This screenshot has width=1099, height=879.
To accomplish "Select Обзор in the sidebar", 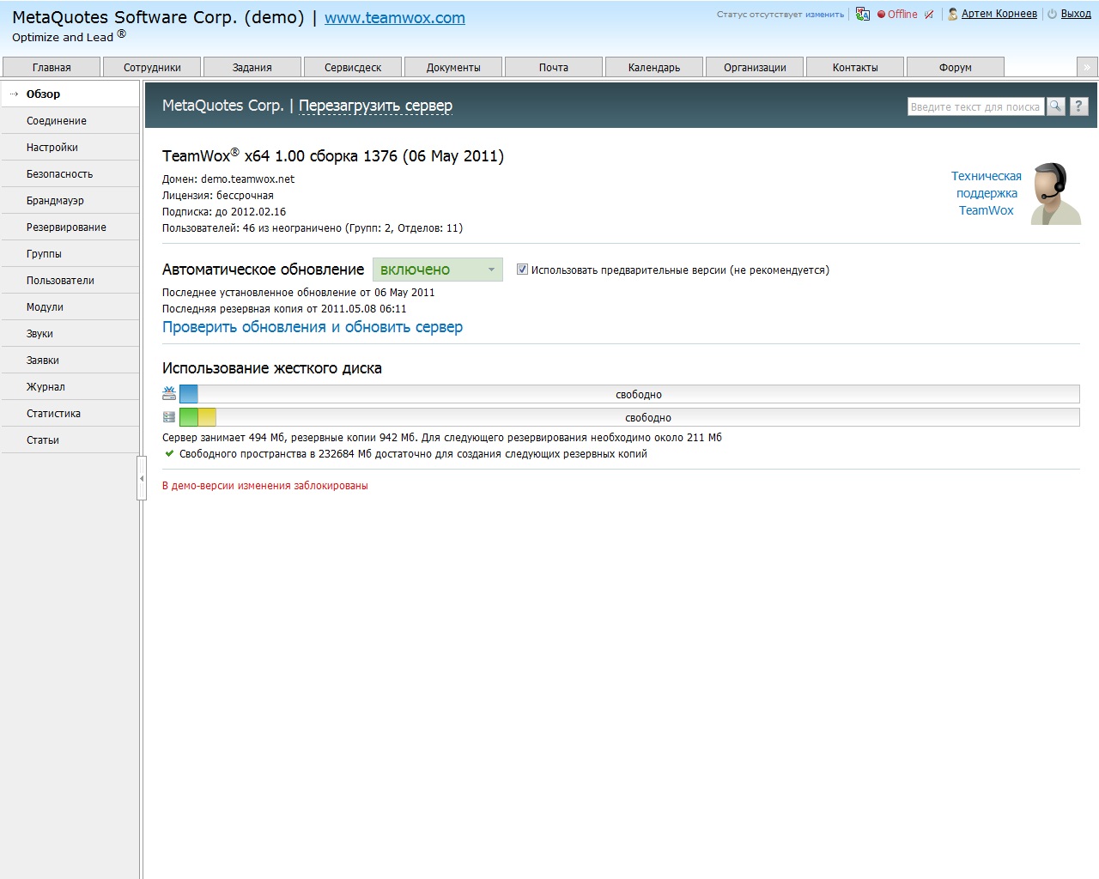I will (70, 94).
